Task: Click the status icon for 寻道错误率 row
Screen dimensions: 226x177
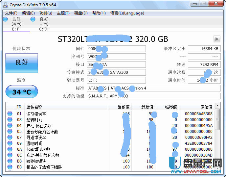Action: [10, 138]
